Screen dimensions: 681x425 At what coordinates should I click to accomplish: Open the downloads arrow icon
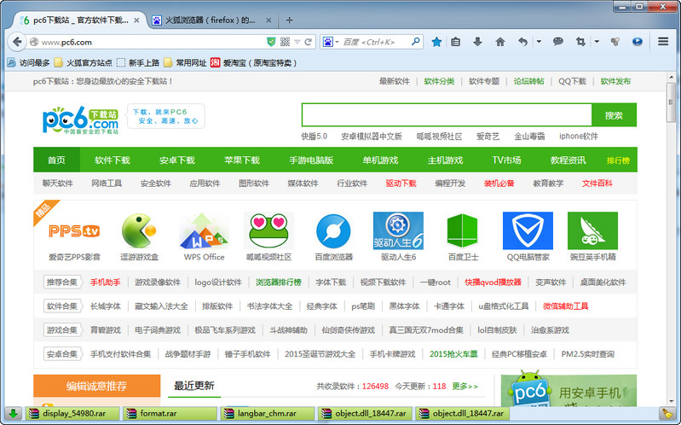coord(477,41)
